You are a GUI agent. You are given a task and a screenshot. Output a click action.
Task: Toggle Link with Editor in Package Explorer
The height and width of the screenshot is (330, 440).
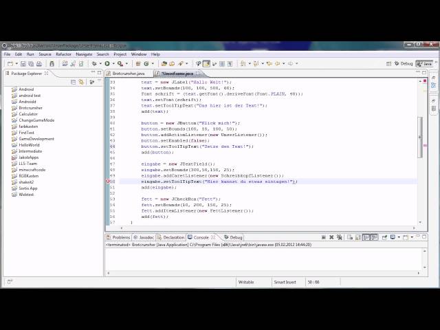pyautogui.click(x=81, y=82)
